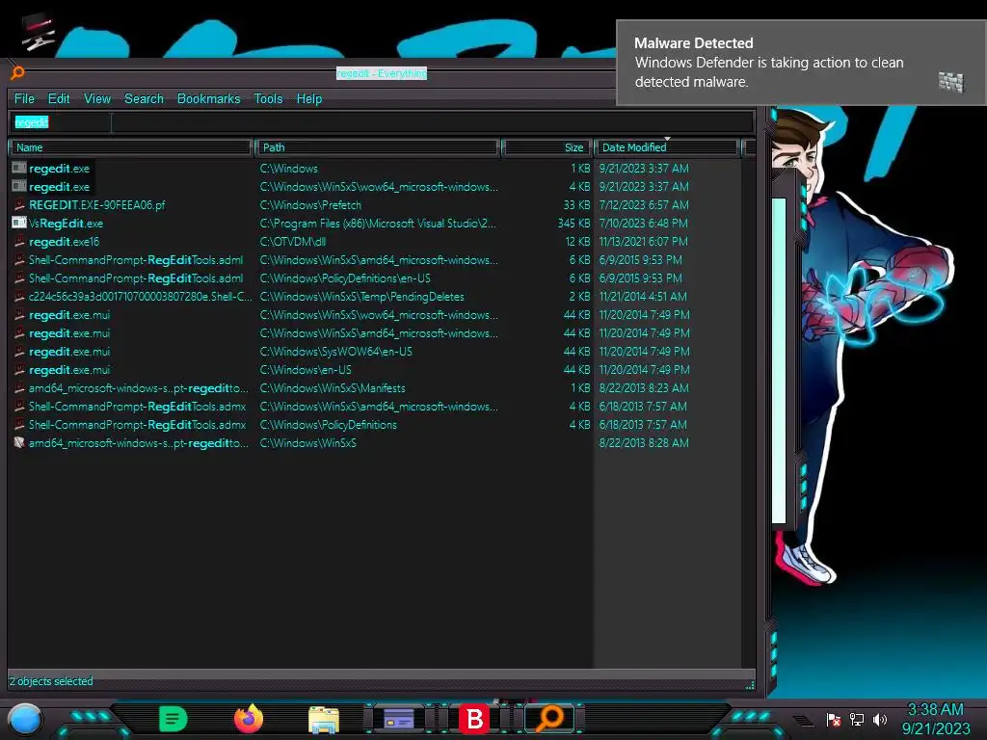Screen dimensions: 987x740
Task: Open the Bookmarks menu
Action: click(208, 99)
